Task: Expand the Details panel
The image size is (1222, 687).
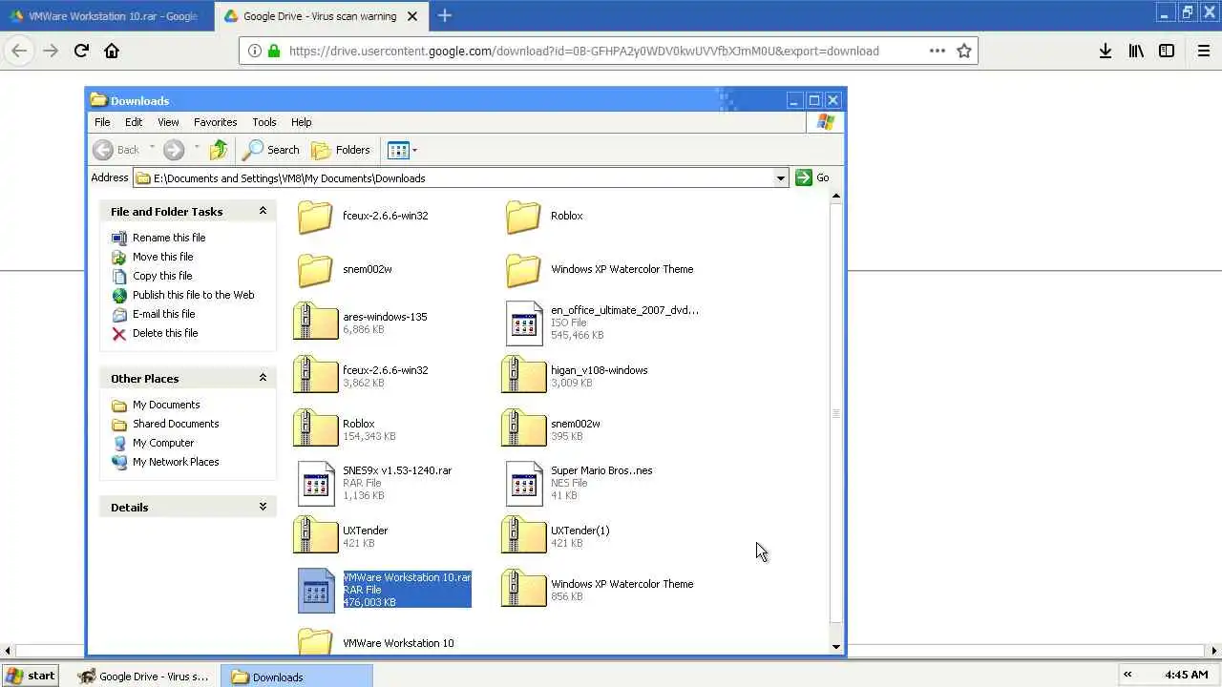Action: [x=263, y=507]
